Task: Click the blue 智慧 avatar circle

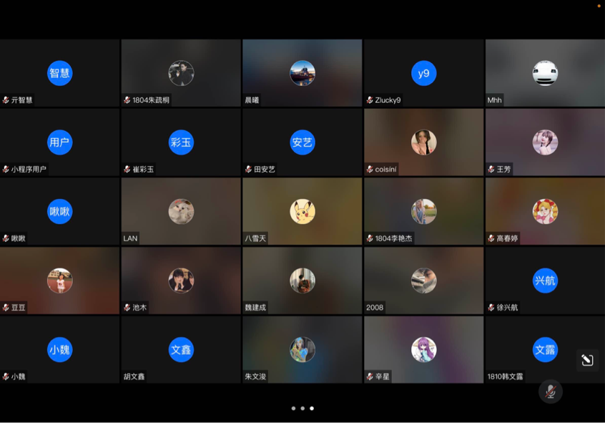Action: (60, 73)
